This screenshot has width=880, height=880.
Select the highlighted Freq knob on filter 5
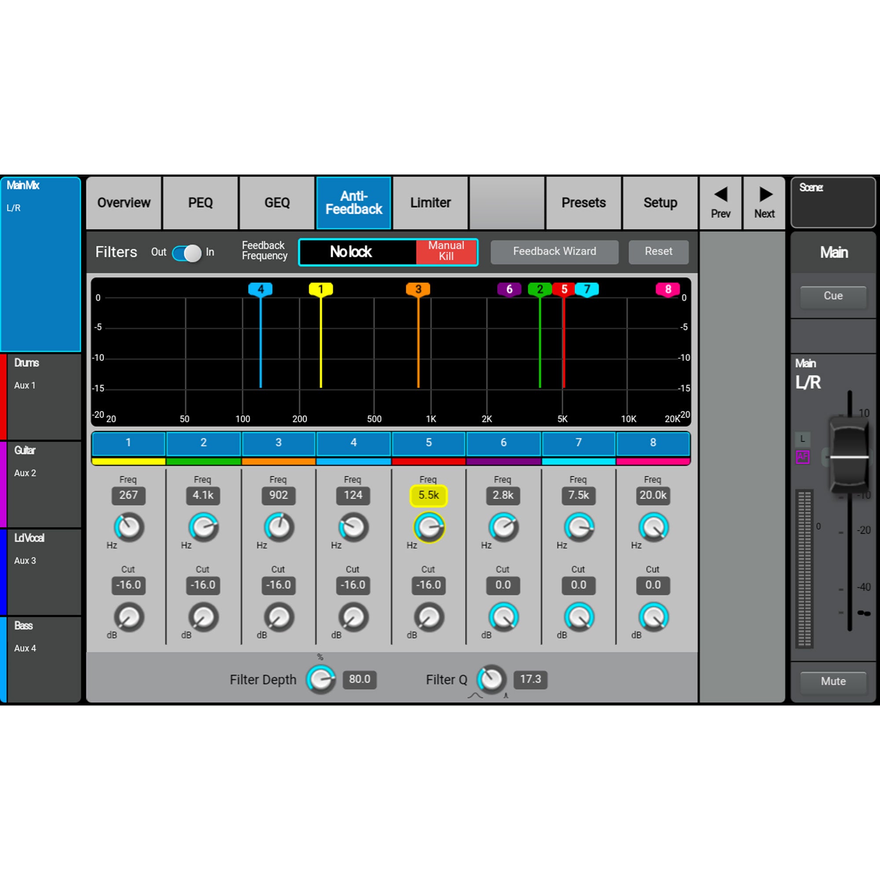[428, 528]
